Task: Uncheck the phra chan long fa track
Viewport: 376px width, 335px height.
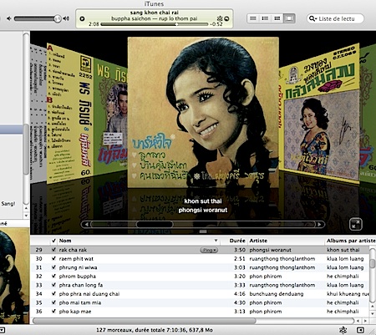Action: pos(53,285)
